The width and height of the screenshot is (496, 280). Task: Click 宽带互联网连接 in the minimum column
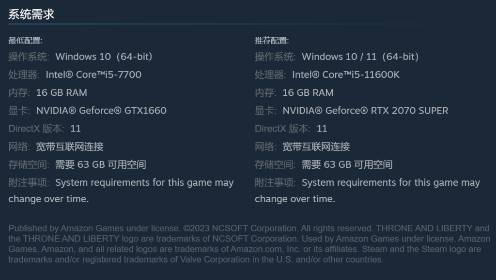(x=70, y=147)
